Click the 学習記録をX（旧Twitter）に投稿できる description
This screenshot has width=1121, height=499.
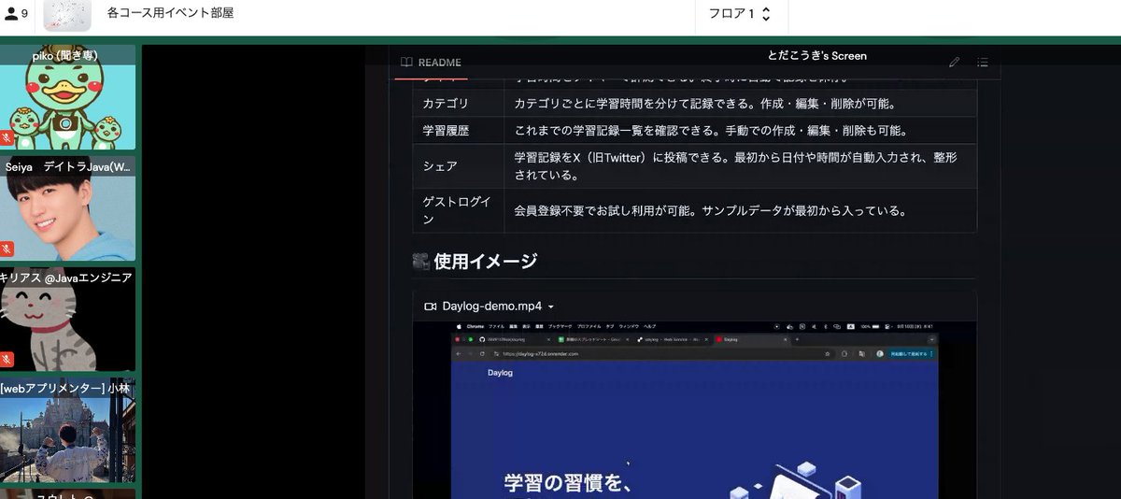coord(735,166)
